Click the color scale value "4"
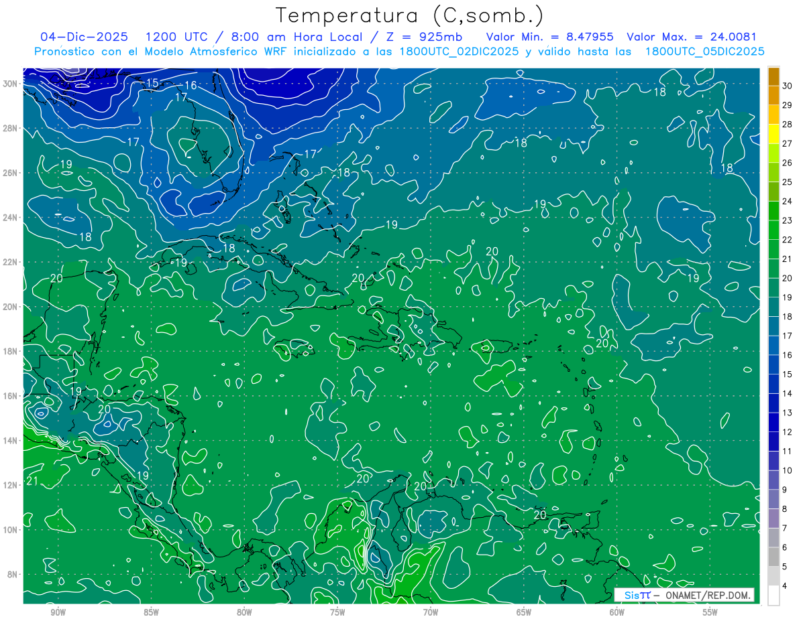 [x=785, y=586]
